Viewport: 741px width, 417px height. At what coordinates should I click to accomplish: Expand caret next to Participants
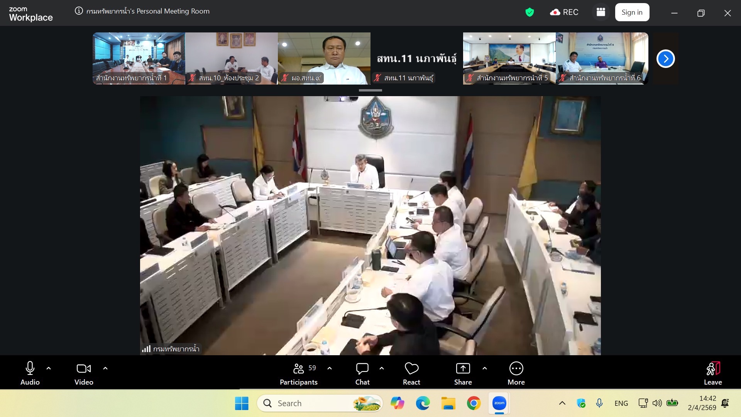(330, 368)
